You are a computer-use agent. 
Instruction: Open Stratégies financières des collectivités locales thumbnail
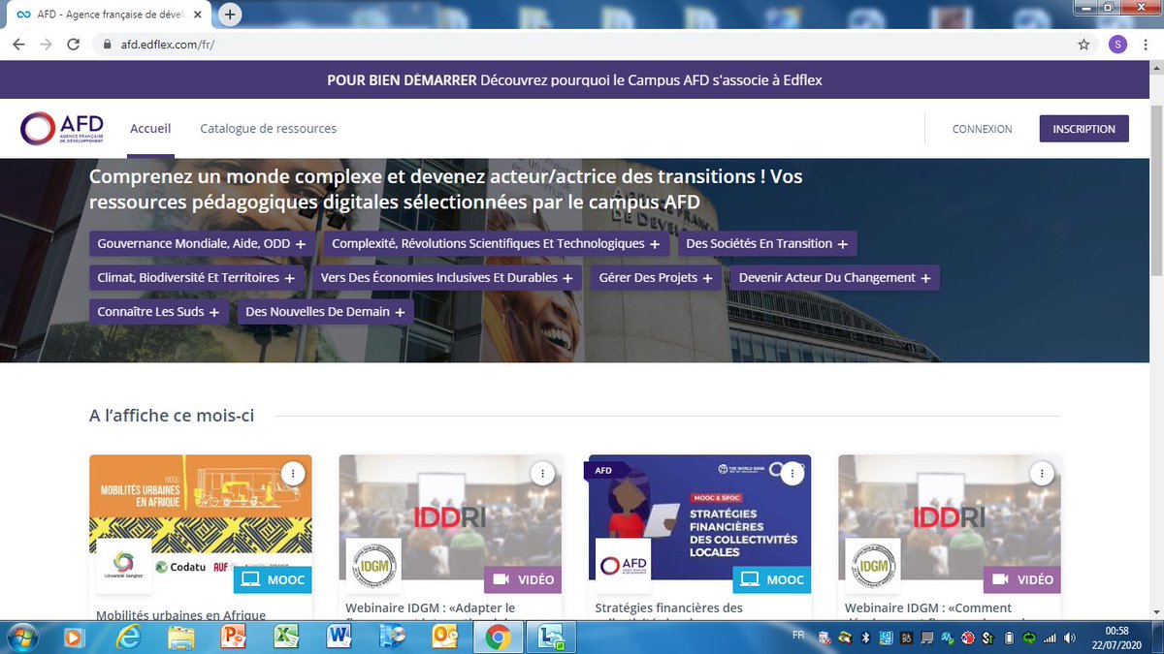click(x=699, y=523)
